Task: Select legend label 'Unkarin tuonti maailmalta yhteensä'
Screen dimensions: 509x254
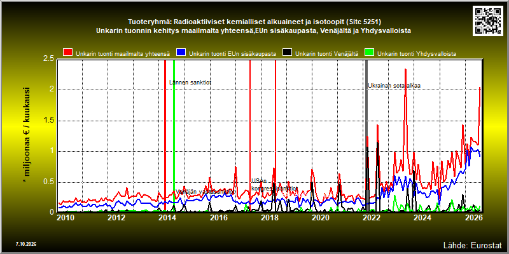Action: pos(123,54)
